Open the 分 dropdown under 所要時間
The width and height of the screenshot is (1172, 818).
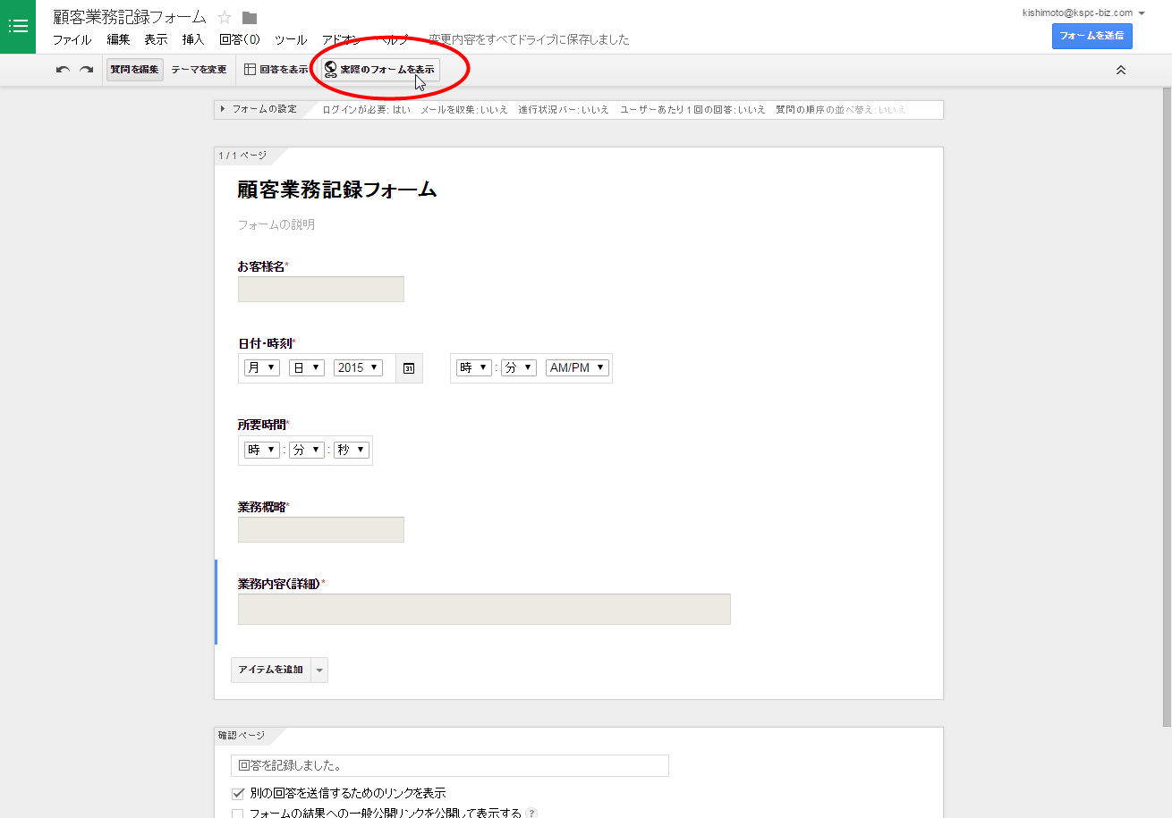pos(306,450)
